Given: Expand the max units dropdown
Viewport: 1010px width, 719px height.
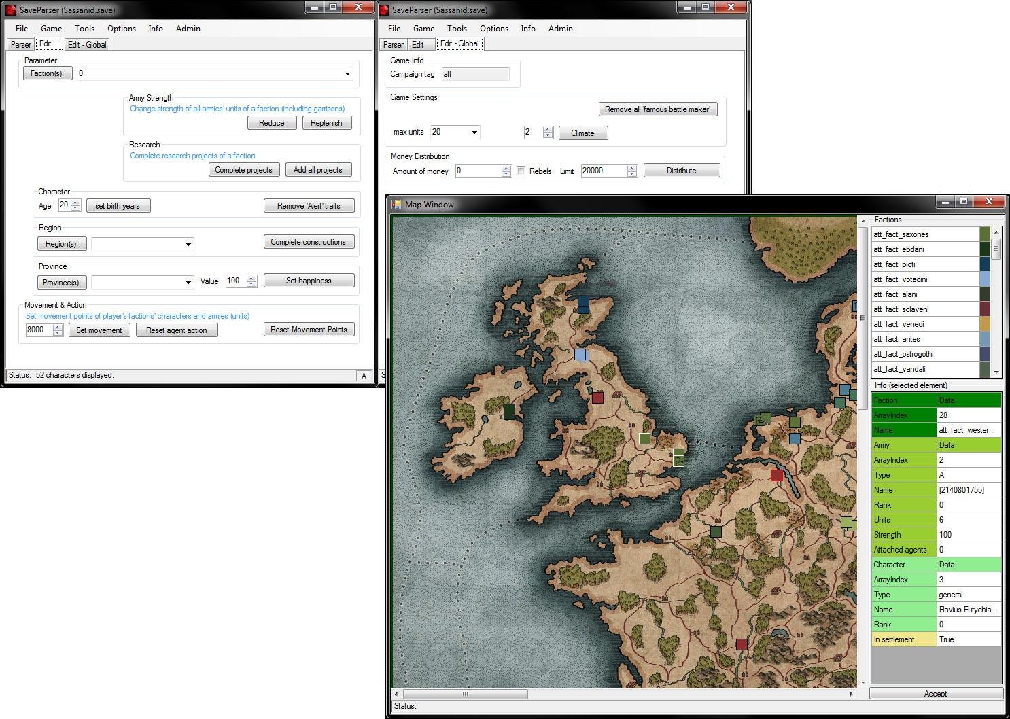Looking at the screenshot, I should point(474,132).
